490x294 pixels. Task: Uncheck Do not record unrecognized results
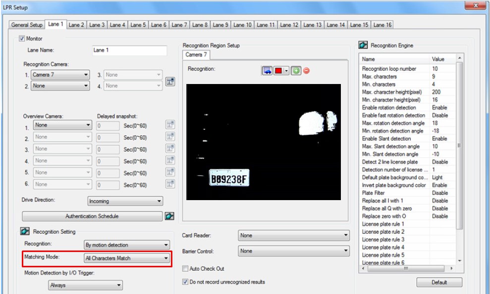(x=185, y=282)
